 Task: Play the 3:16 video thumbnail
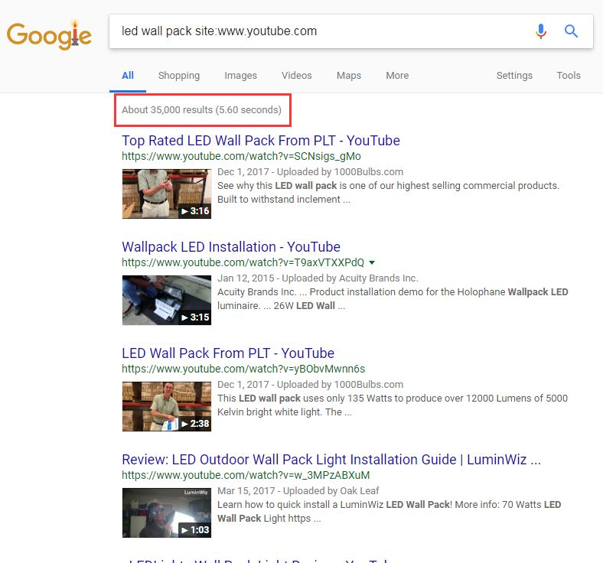(x=166, y=194)
